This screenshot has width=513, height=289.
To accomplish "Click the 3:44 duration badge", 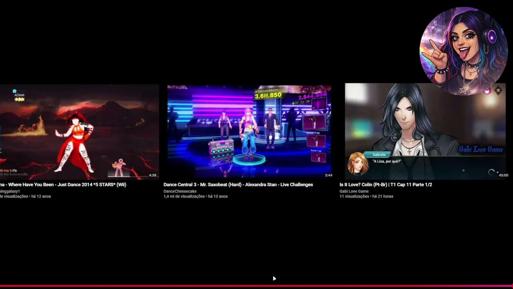I will (x=329, y=175).
